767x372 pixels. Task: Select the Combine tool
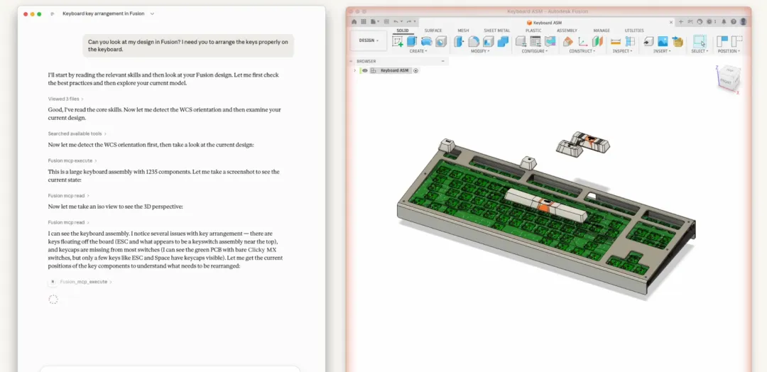503,42
